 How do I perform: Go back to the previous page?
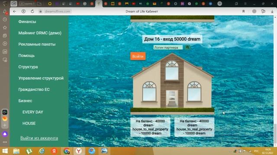[14, 12]
